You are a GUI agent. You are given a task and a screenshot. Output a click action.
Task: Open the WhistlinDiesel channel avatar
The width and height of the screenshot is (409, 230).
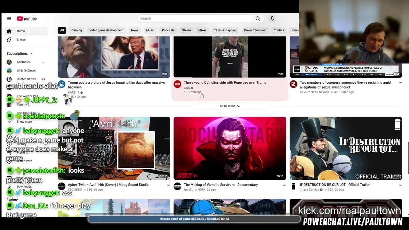pos(9,71)
